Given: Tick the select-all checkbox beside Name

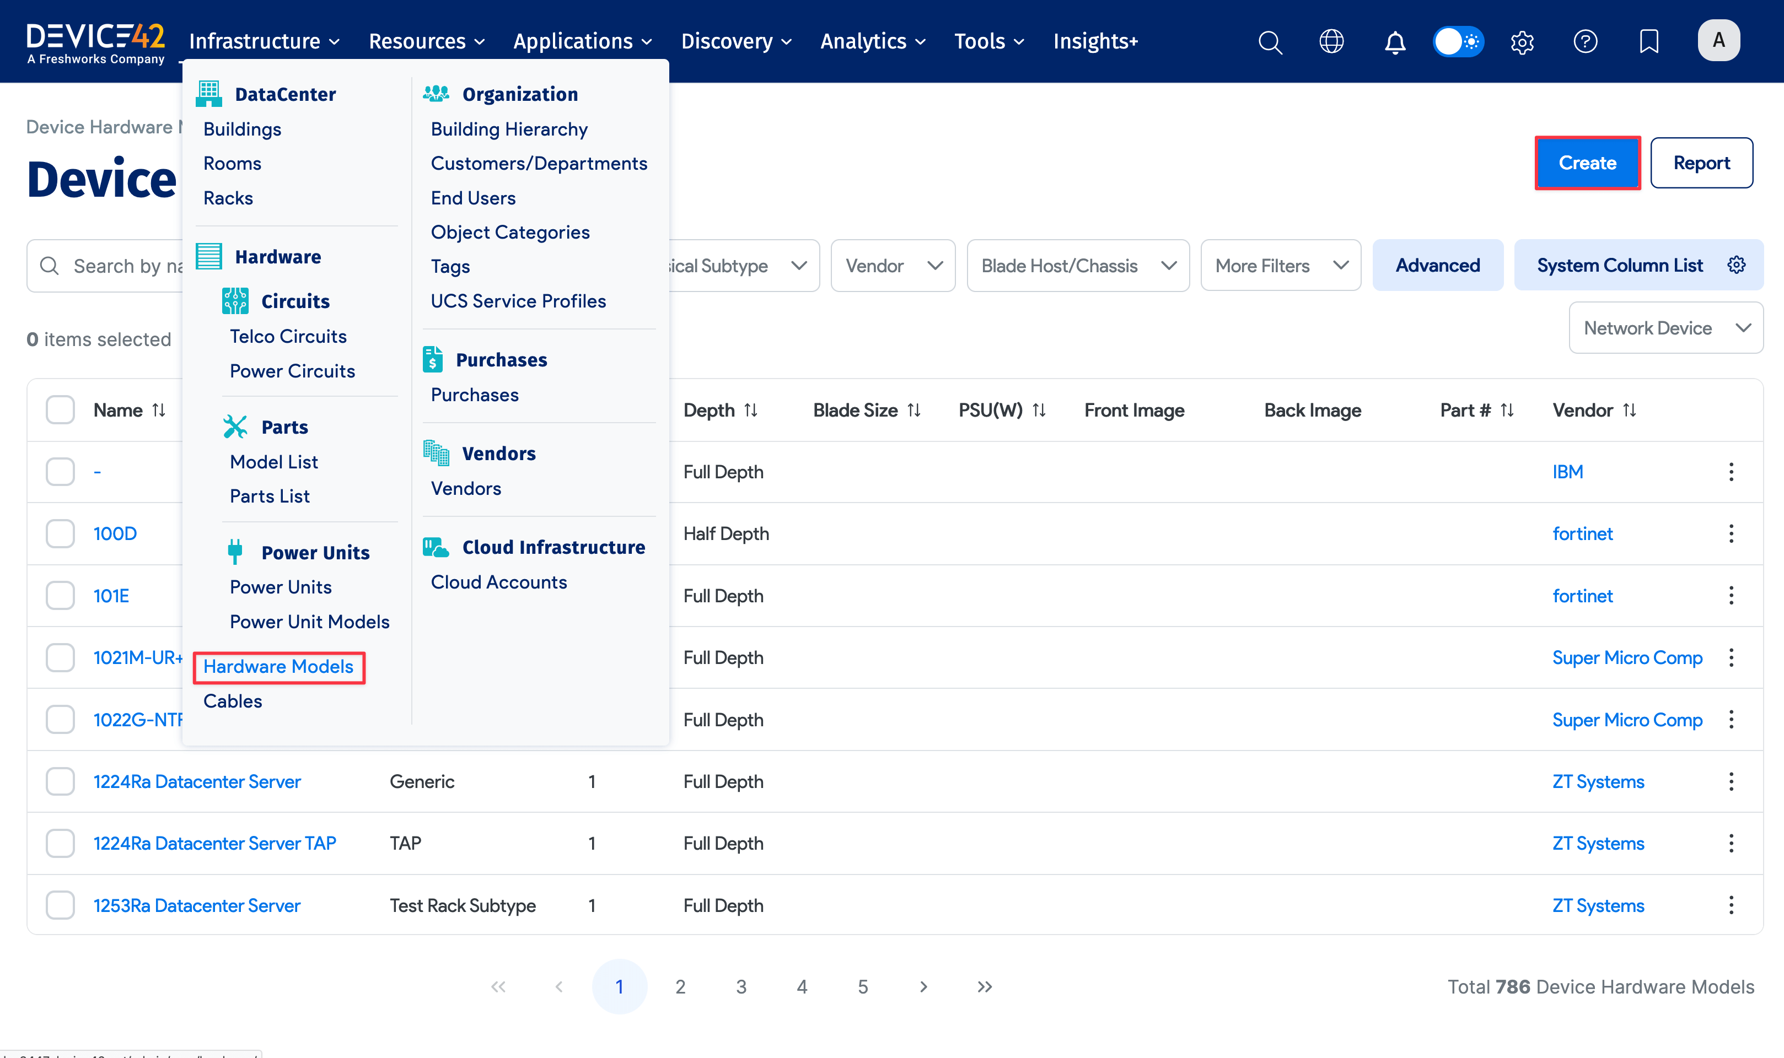Looking at the screenshot, I should click(x=60, y=410).
